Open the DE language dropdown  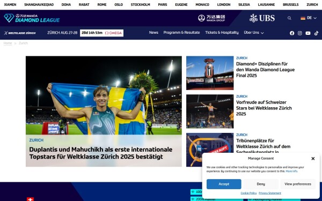pyautogui.click(x=309, y=18)
